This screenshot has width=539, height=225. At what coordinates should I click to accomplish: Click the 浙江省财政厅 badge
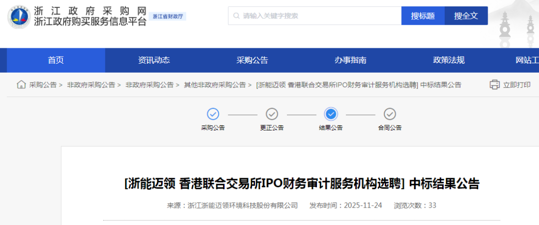[x=167, y=16]
